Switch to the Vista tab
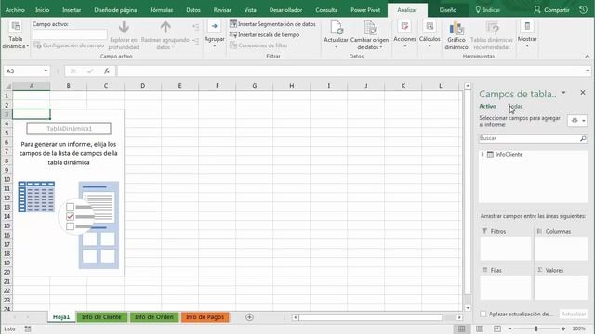This screenshot has width=595, height=334. coord(250,10)
